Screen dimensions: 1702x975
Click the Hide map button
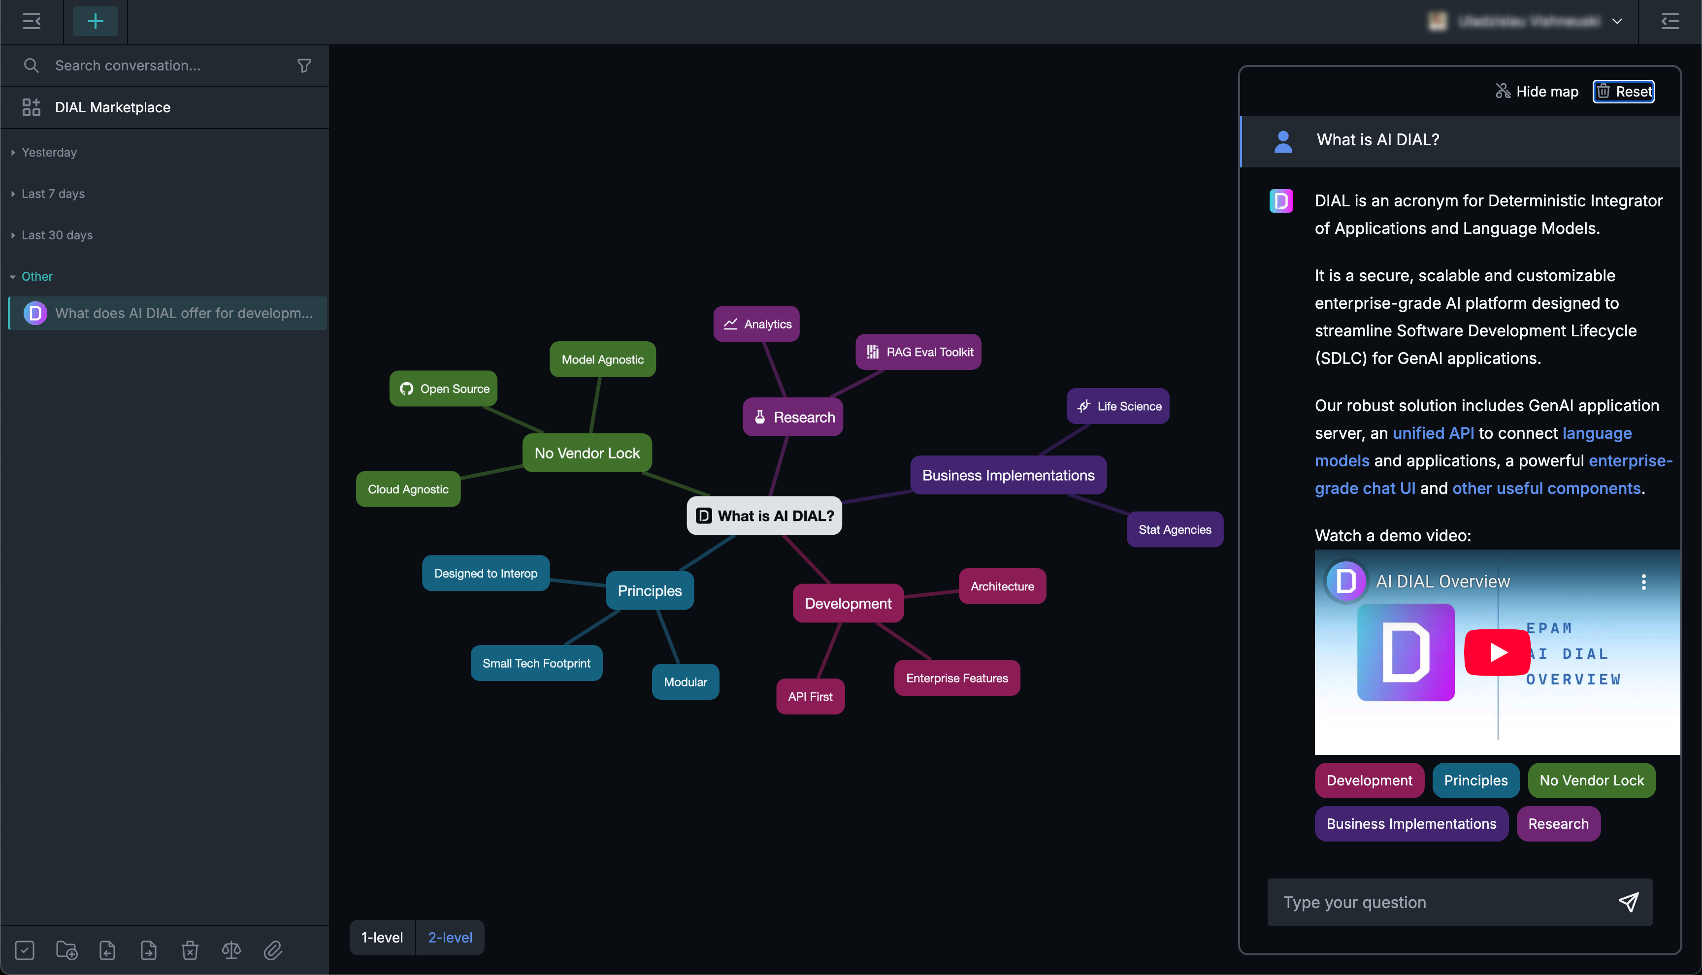tap(1537, 91)
